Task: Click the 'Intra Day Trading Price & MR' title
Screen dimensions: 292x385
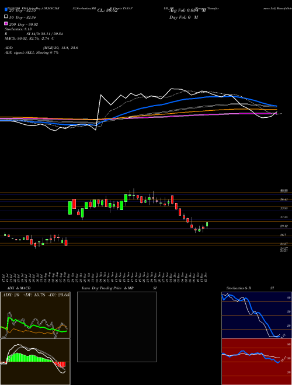Action: click(107, 288)
